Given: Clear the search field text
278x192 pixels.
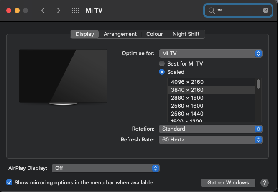Looking at the screenshot, I should point(265,10).
